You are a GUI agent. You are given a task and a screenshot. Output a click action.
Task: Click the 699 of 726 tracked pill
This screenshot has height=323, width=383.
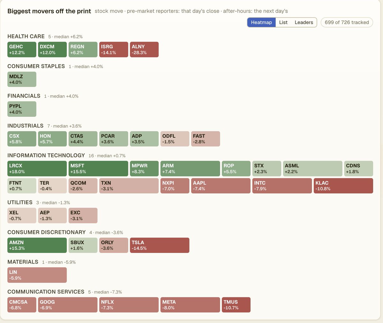click(347, 22)
